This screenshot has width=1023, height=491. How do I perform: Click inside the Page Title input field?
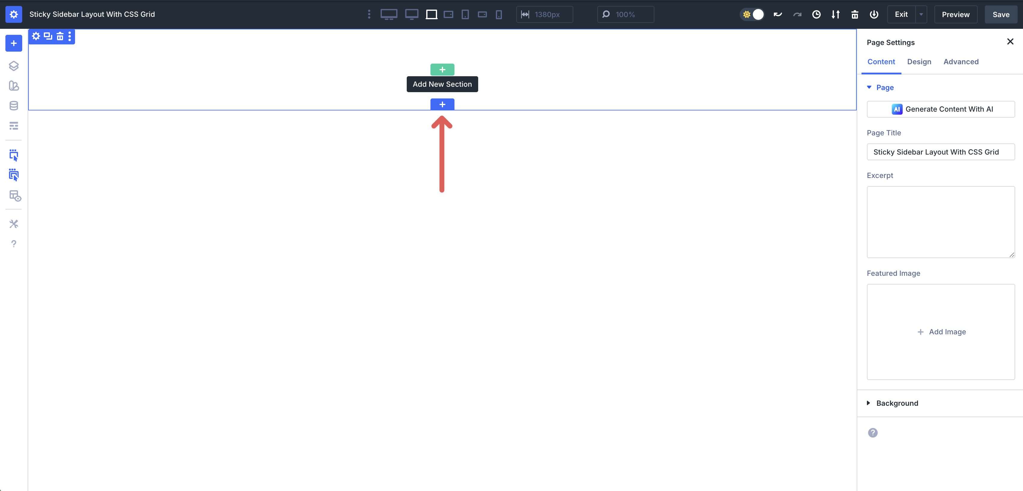pyautogui.click(x=941, y=152)
